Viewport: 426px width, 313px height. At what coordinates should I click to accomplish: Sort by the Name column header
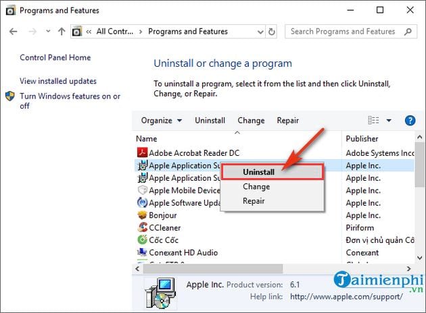tap(147, 139)
